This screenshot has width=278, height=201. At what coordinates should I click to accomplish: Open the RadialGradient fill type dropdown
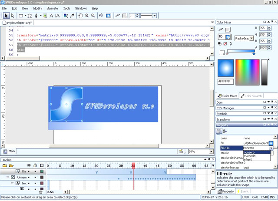click(252, 38)
